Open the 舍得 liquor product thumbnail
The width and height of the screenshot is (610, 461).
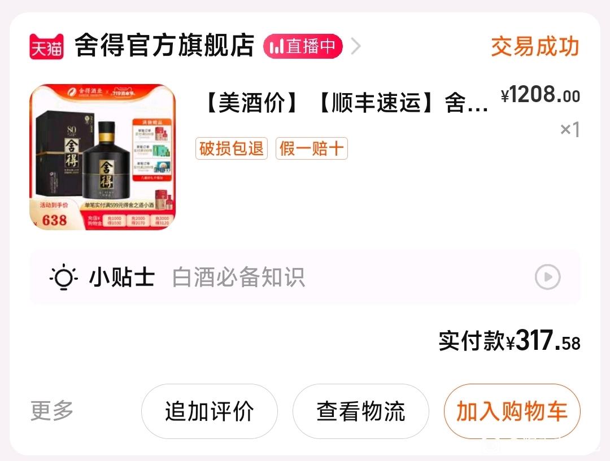pos(103,157)
